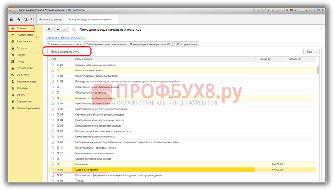The width and height of the screenshot is (334, 190).
Task: Open Банк и касса section
Action: tap(24, 42)
